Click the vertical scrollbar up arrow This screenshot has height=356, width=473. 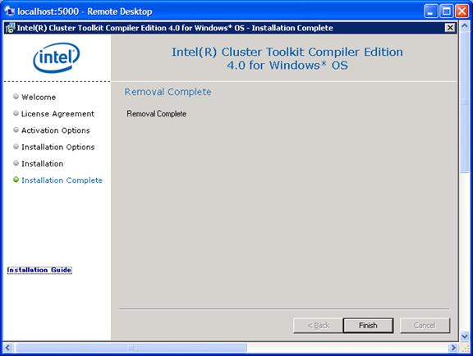[465, 26]
